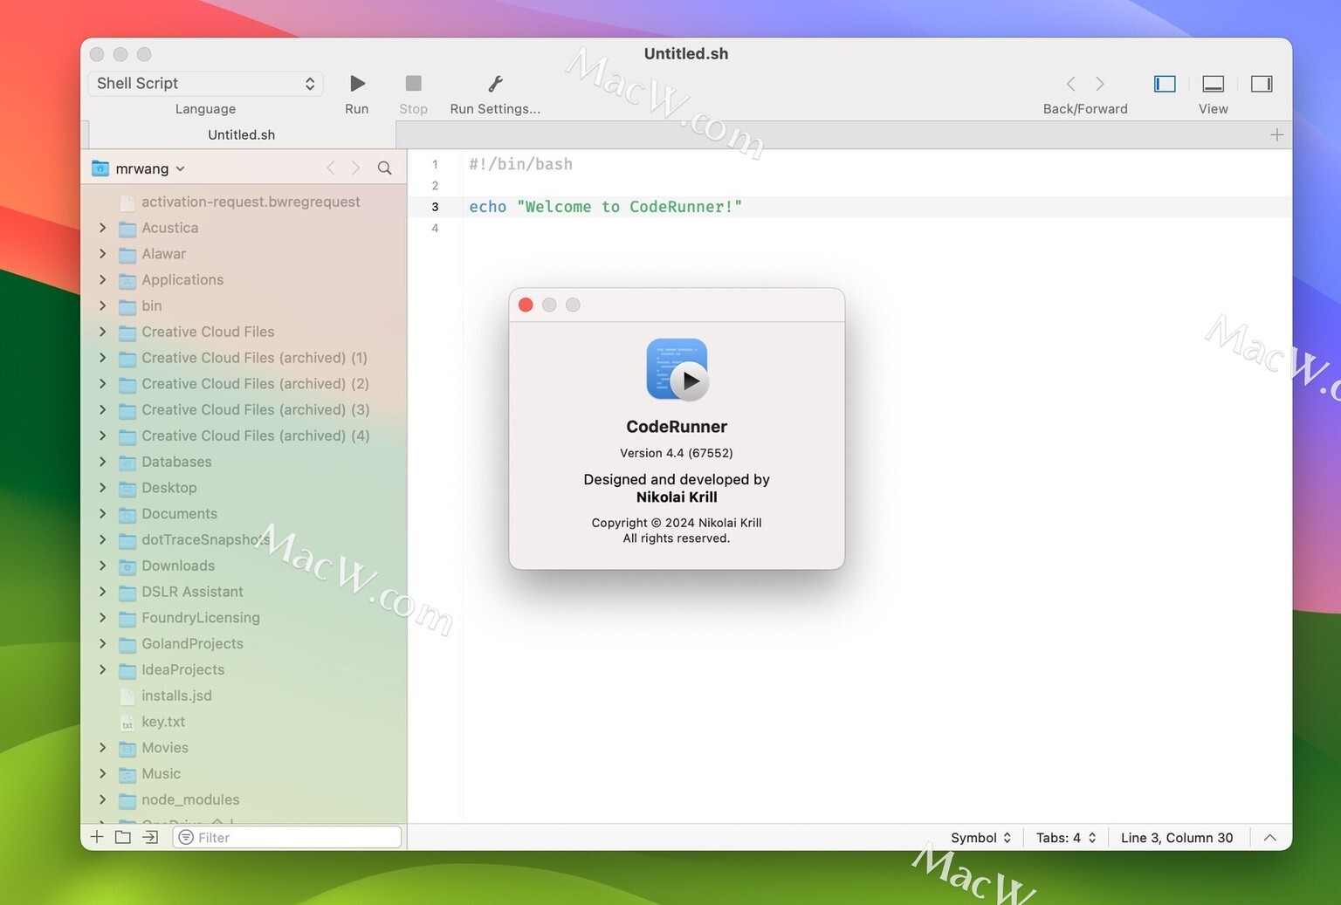The height and width of the screenshot is (905, 1341).
Task: Toggle the right sidebar panel view
Action: point(1262,84)
